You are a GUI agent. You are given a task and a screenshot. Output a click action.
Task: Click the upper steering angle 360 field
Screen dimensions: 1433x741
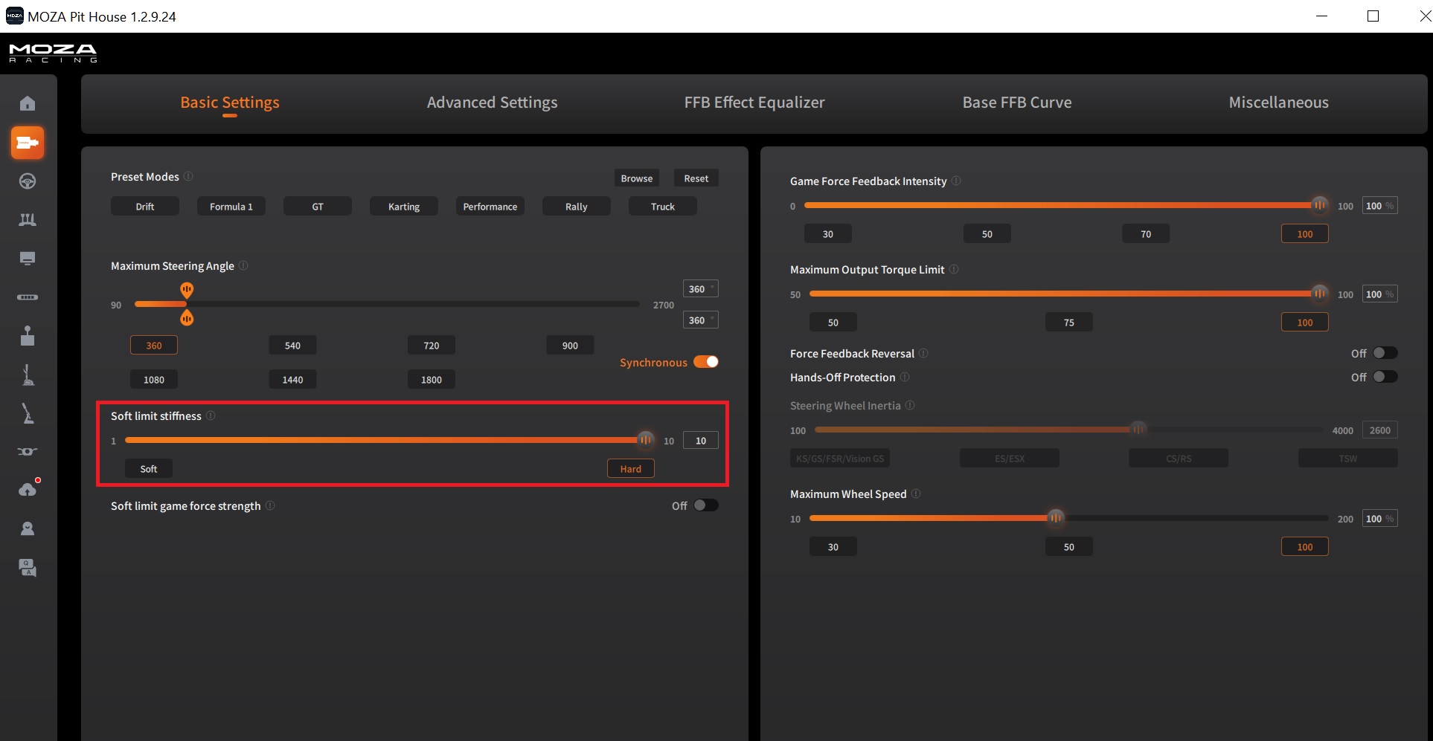[701, 289]
